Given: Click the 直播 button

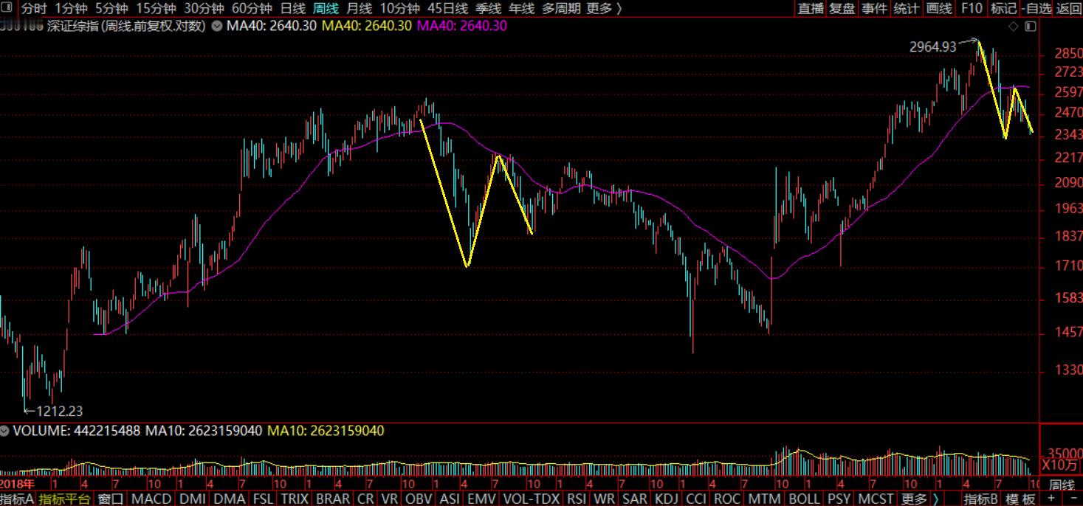Looking at the screenshot, I should coord(811,8).
